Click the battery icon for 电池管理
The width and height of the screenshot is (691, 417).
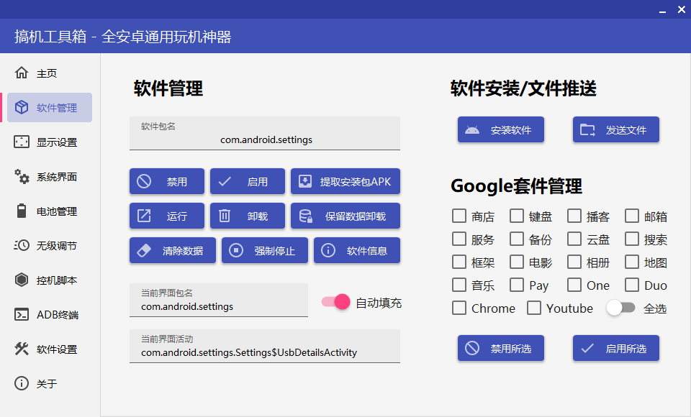point(22,211)
